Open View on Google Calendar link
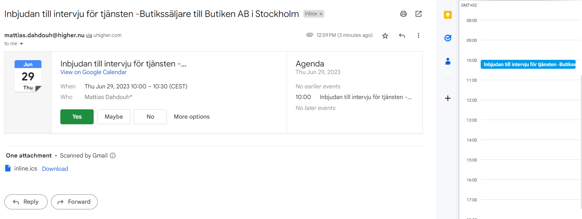 pos(93,72)
